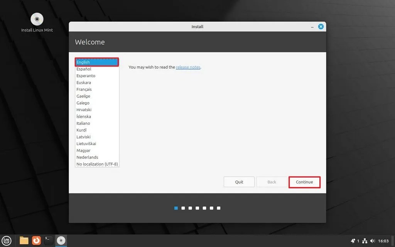This screenshot has width=395, height=247.
Task: Open the release notes link
Action: [188, 67]
